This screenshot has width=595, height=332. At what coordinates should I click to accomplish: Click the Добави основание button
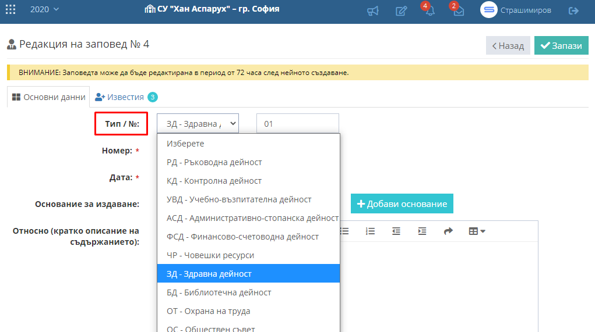(402, 204)
